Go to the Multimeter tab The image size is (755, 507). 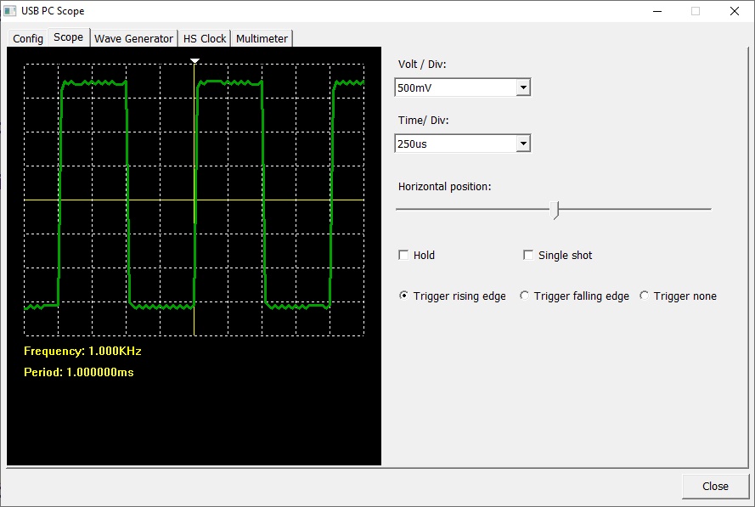[262, 38]
